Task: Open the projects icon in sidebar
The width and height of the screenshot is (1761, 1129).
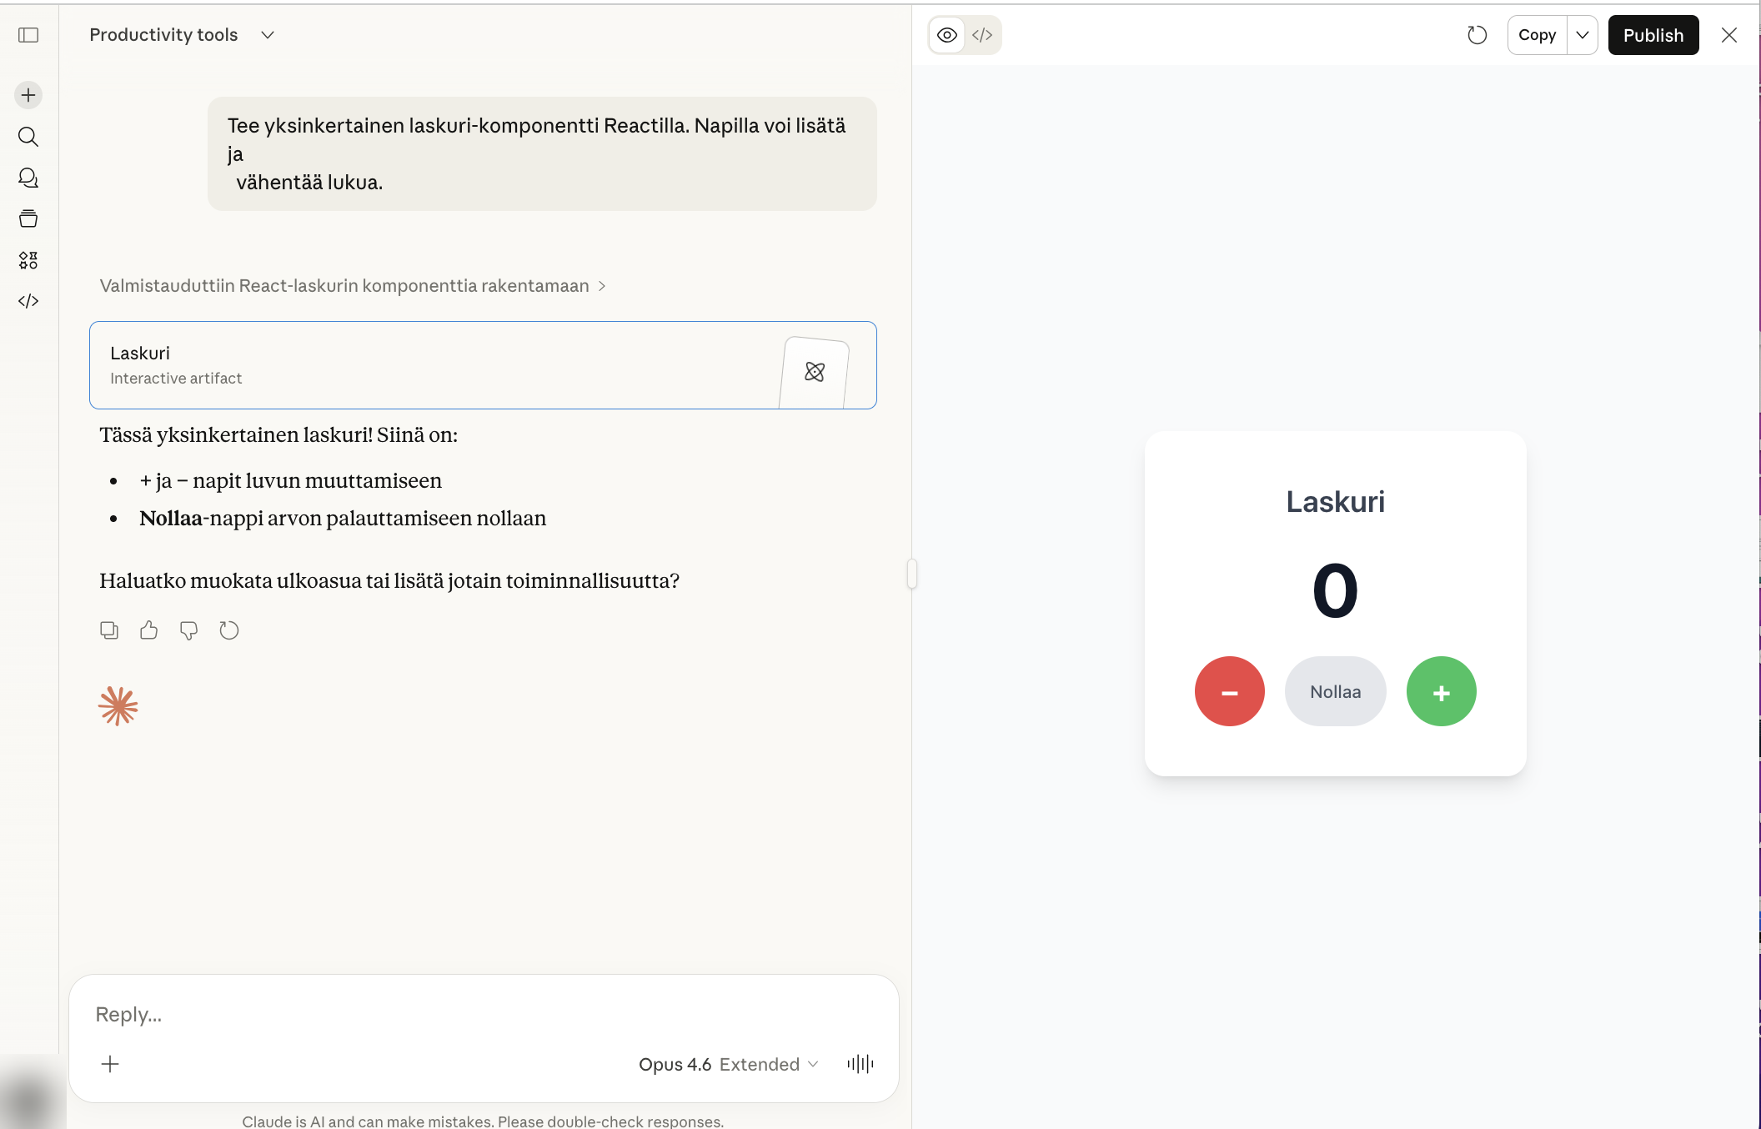Action: click(28, 219)
